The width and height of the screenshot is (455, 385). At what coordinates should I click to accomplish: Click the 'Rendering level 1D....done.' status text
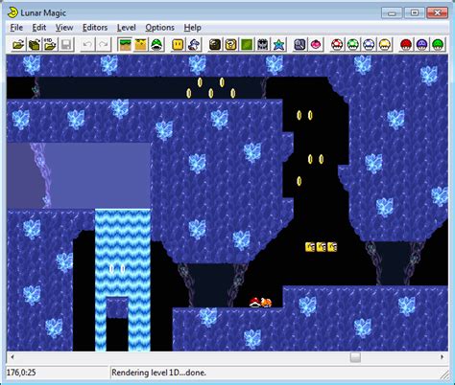(158, 373)
